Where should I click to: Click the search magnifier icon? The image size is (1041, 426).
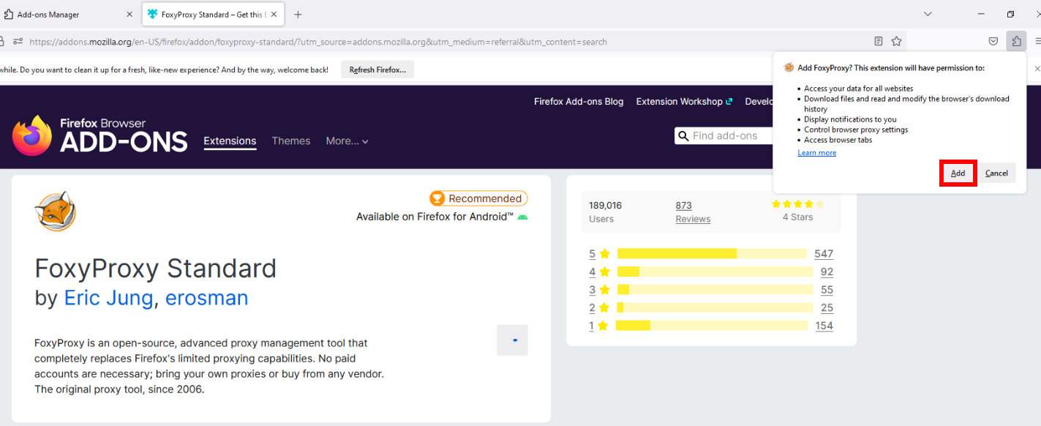point(683,135)
